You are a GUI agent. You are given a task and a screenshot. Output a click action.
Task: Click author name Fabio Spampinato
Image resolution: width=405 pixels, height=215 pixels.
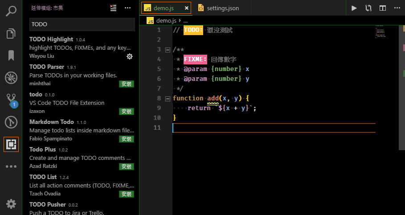(x=51, y=139)
